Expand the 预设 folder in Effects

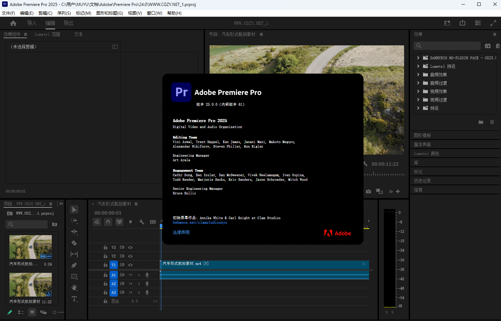tap(418, 108)
